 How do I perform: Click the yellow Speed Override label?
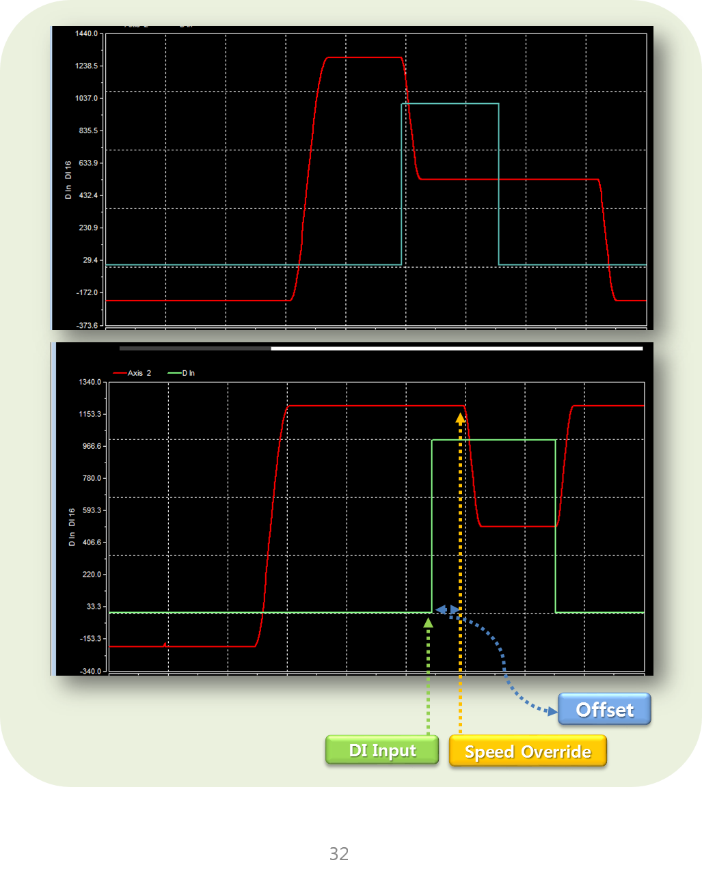[x=528, y=752]
